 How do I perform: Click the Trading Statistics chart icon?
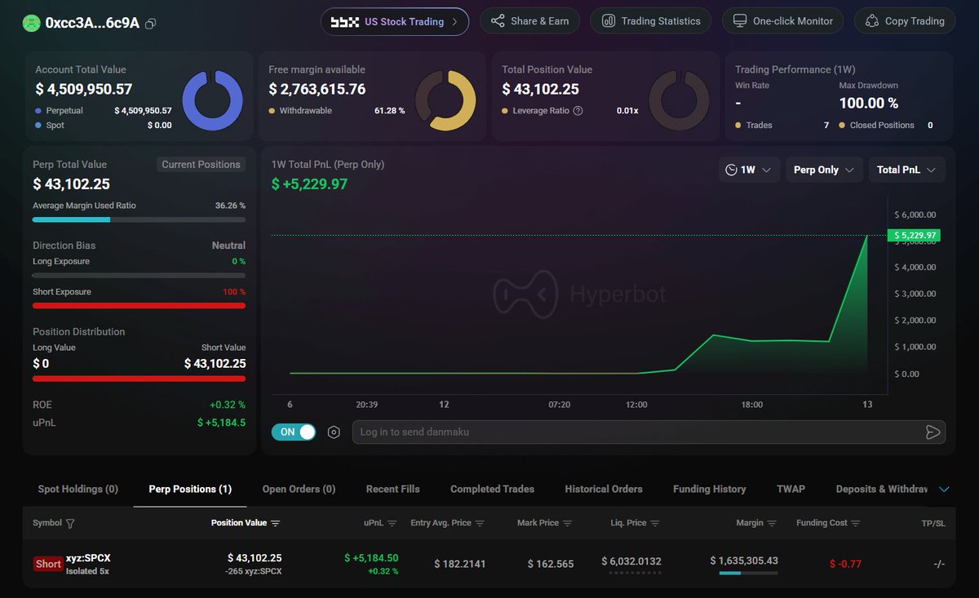tap(609, 21)
